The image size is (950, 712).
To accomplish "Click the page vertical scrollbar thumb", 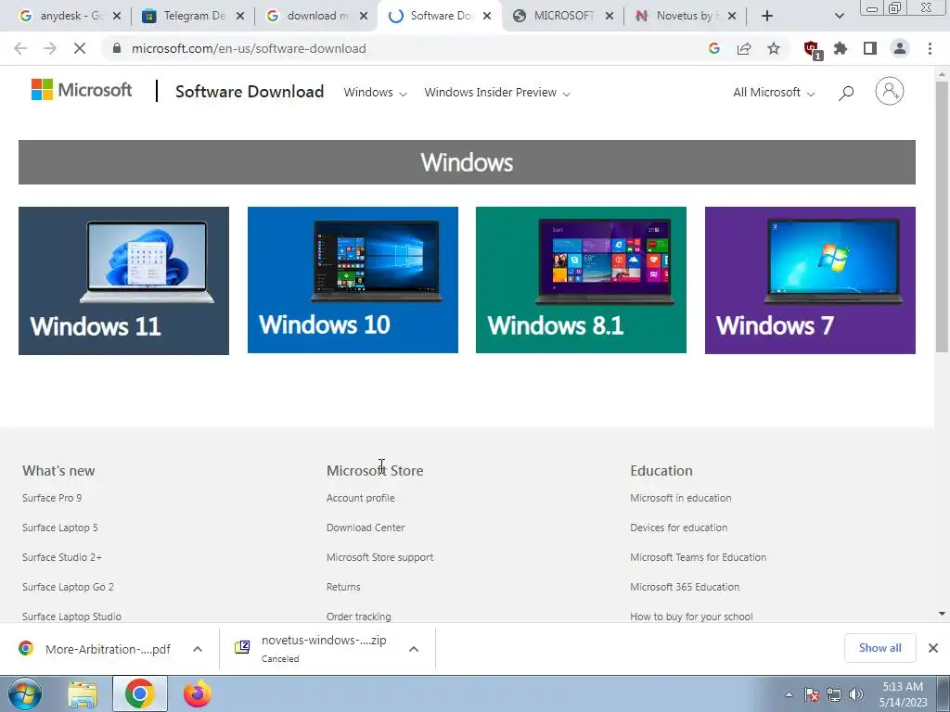I will (x=942, y=215).
